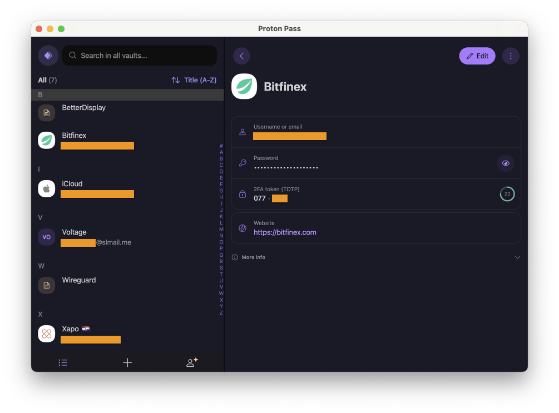Click the search magnifier icon
This screenshot has height=413, width=559.
point(73,55)
